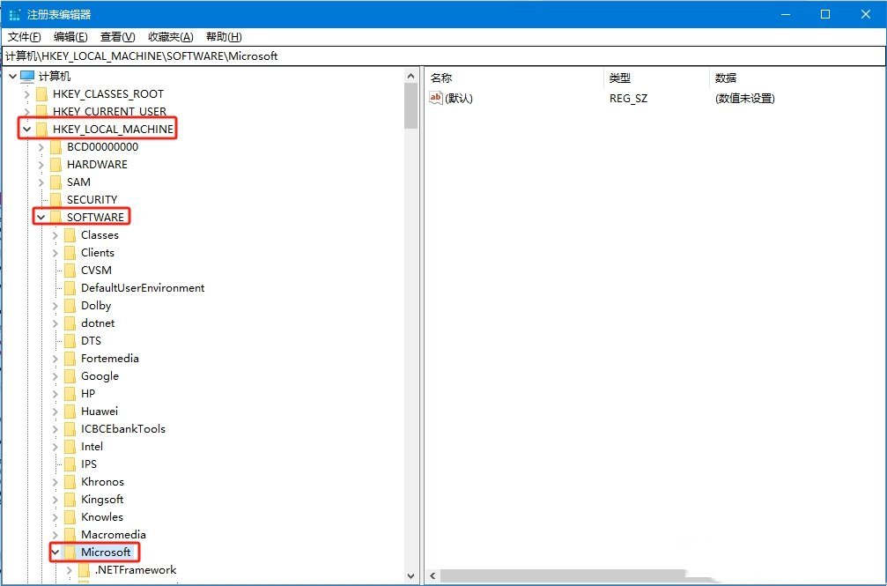Open the 查看(V) menu

(117, 36)
